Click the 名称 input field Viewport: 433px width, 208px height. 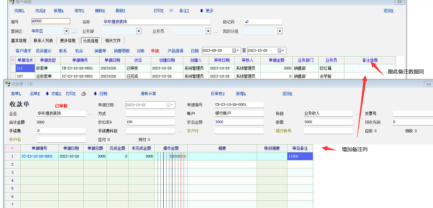point(157,22)
